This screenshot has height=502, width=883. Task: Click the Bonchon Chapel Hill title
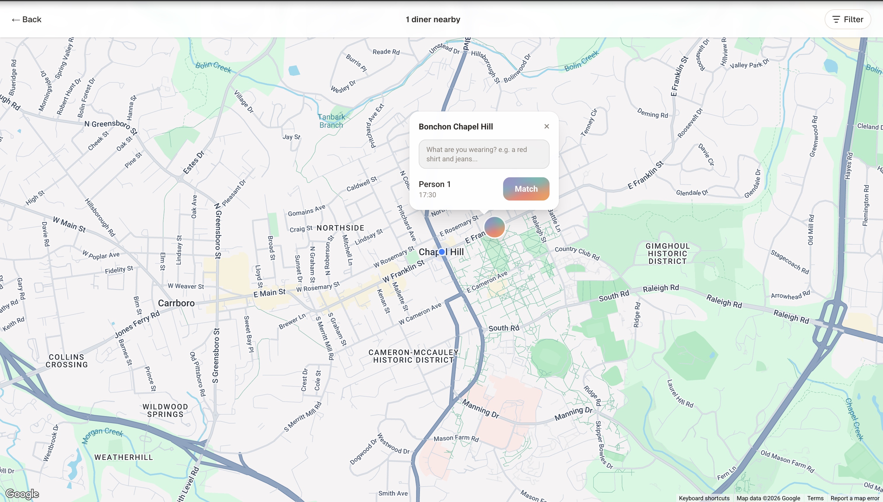point(456,127)
